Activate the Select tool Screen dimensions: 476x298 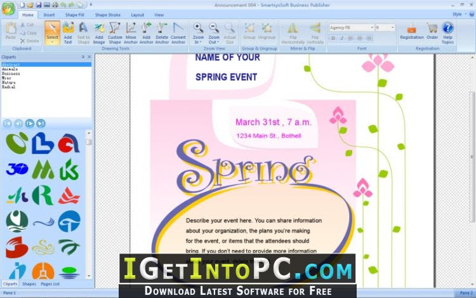pyautogui.click(x=52, y=32)
